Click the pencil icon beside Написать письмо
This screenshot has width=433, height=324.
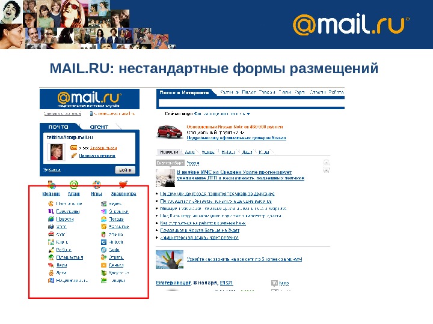[x=74, y=155]
